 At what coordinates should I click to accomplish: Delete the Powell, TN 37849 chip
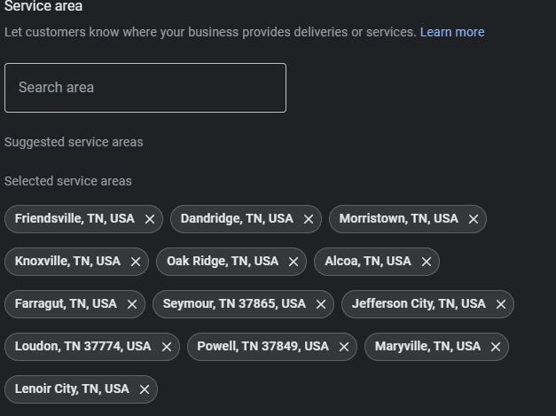click(x=344, y=347)
